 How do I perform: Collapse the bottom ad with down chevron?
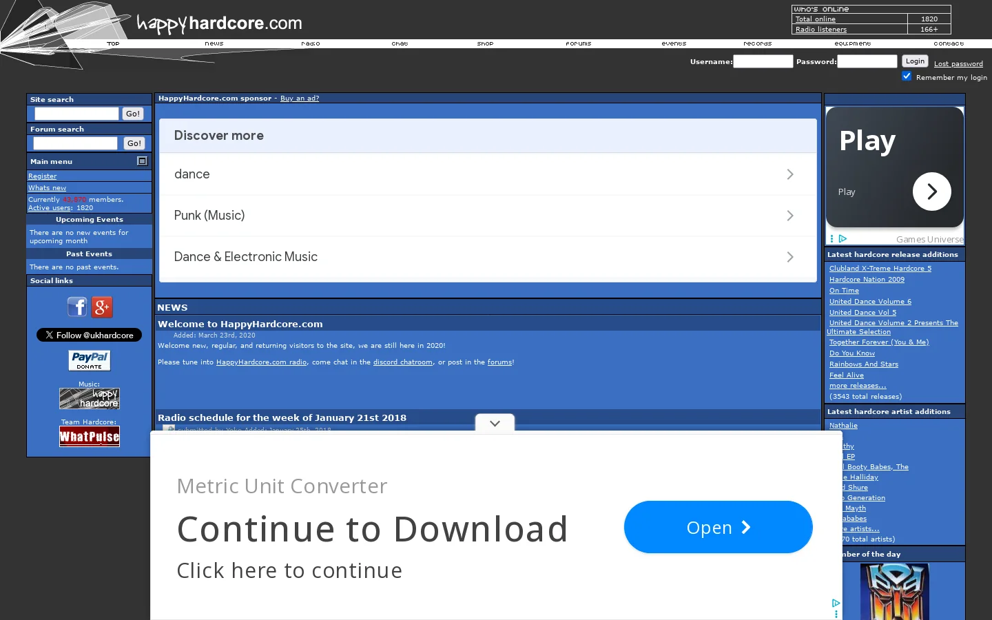(495, 423)
